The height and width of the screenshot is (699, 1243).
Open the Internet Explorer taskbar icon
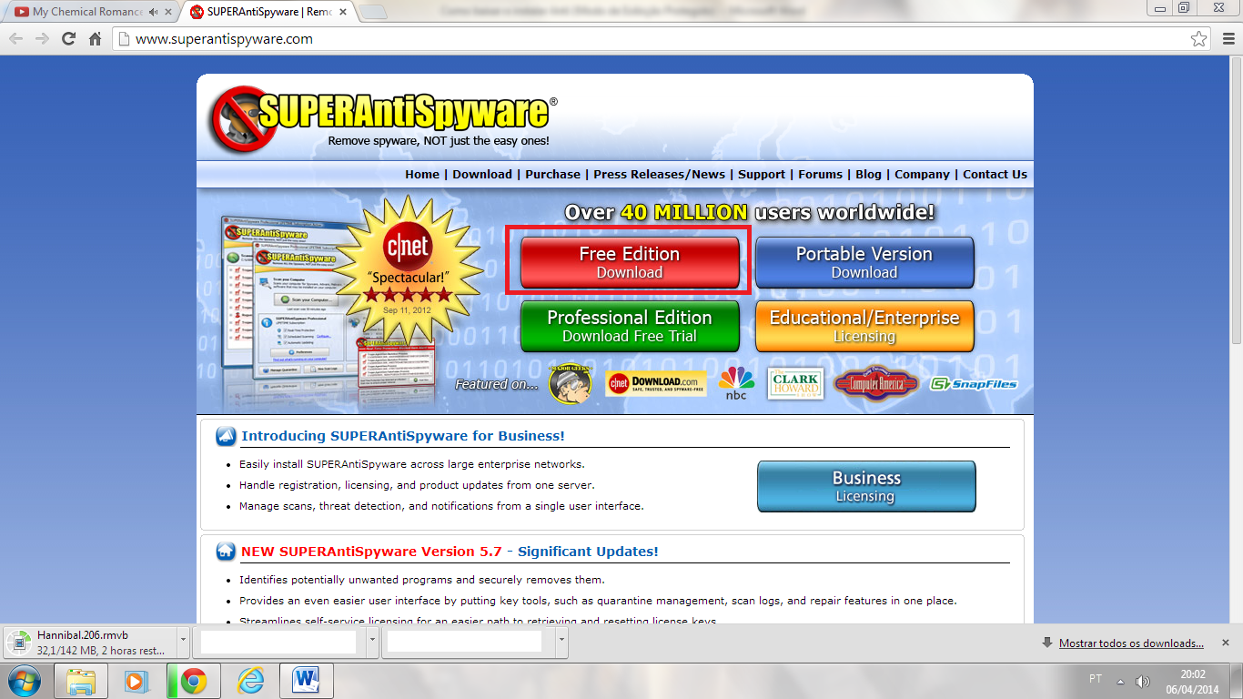click(250, 681)
